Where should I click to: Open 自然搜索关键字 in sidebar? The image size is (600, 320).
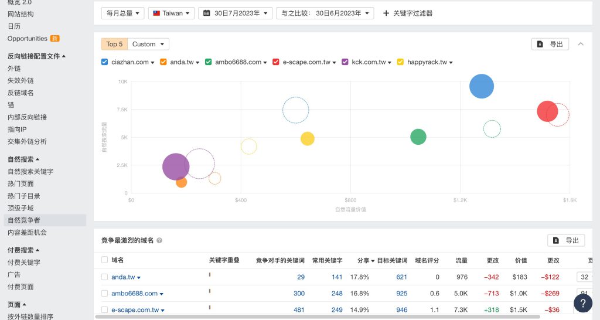click(x=30, y=172)
